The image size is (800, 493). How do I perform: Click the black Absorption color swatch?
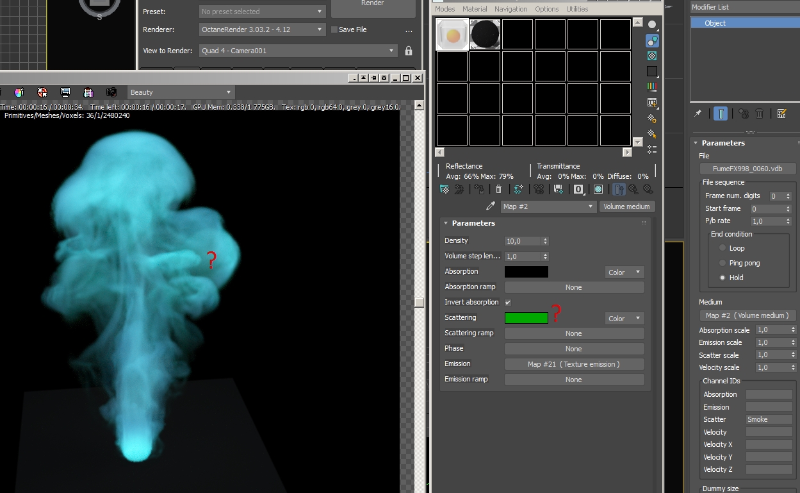tap(527, 272)
